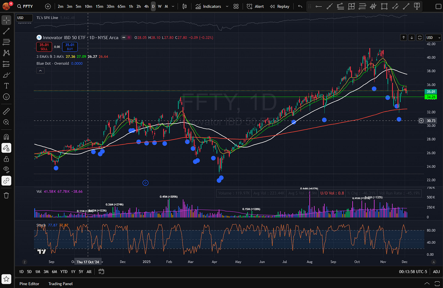443x288 pixels.
Task: Select the weekly W timeframe
Action: click(x=159, y=6)
